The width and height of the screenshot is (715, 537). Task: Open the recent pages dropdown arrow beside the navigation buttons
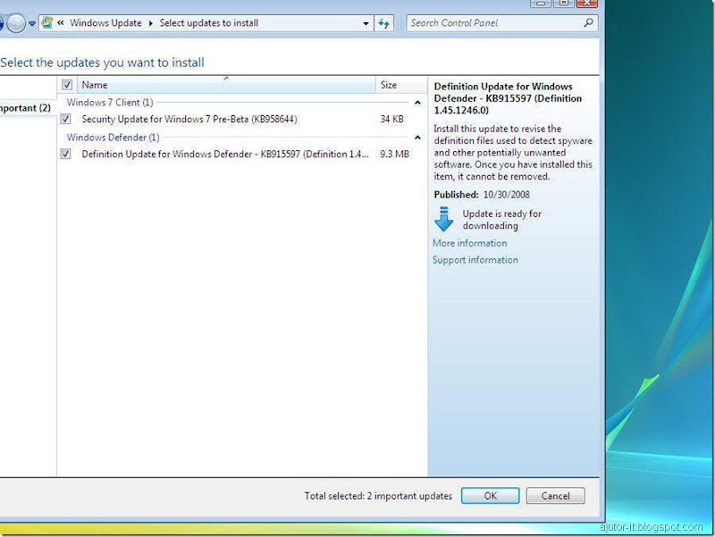[32, 23]
